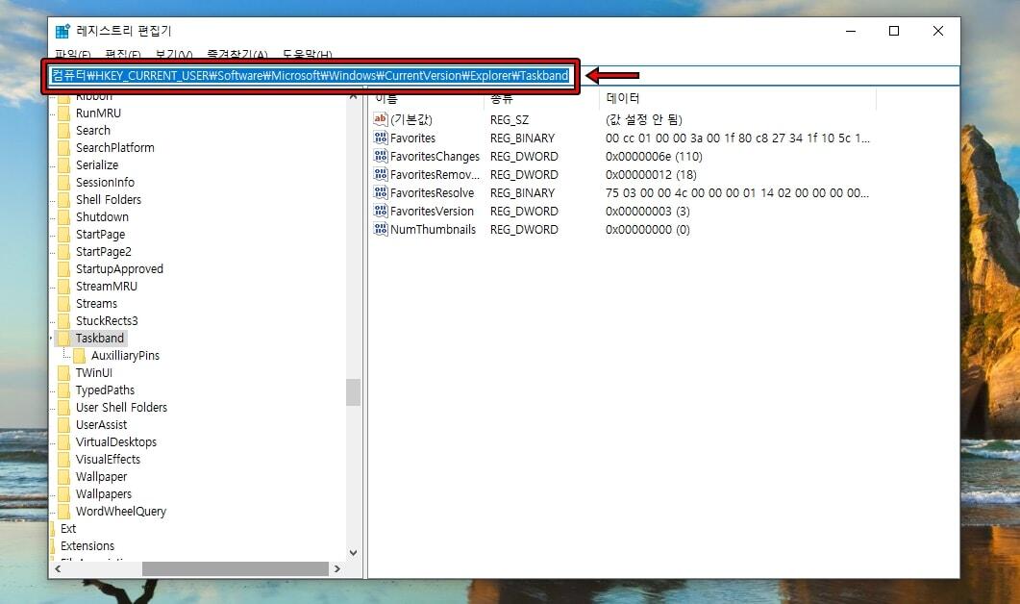
Task: Click the RunMRU folder icon
Action: (x=63, y=113)
